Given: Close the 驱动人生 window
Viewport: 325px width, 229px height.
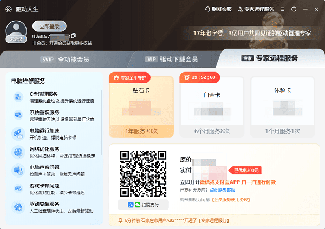Looking at the screenshot, I should [316, 9].
